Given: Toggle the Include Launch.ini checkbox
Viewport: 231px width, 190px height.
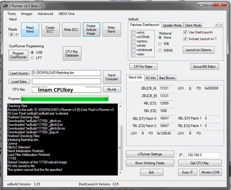Looking at the screenshot, I should click(x=185, y=39).
